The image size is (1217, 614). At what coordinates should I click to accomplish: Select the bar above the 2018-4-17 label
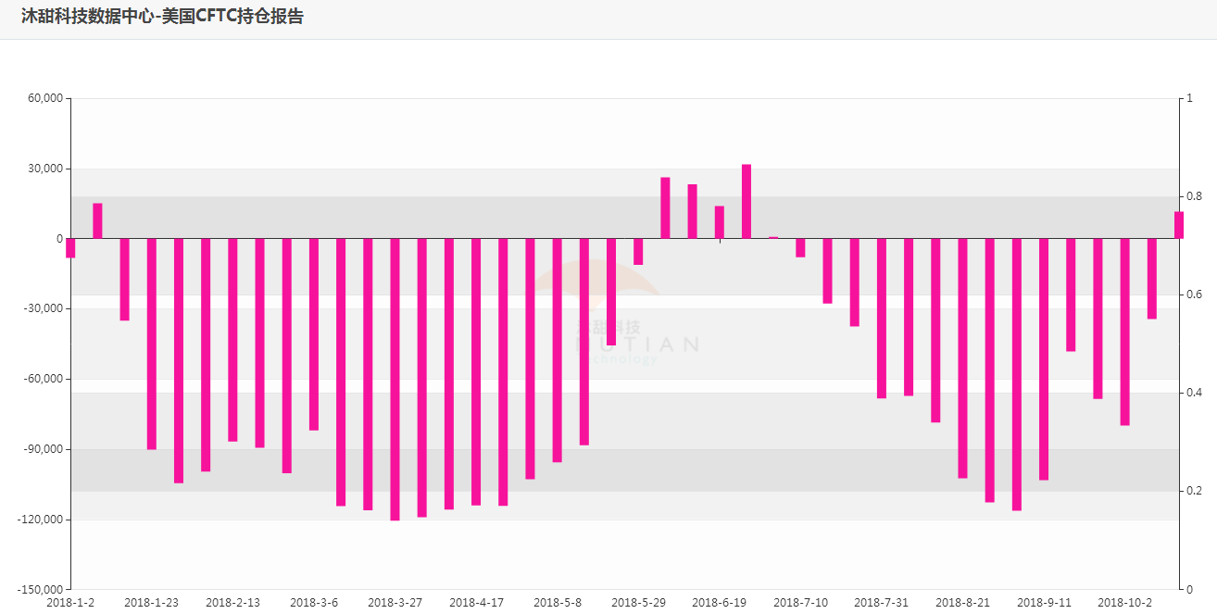coord(476,371)
